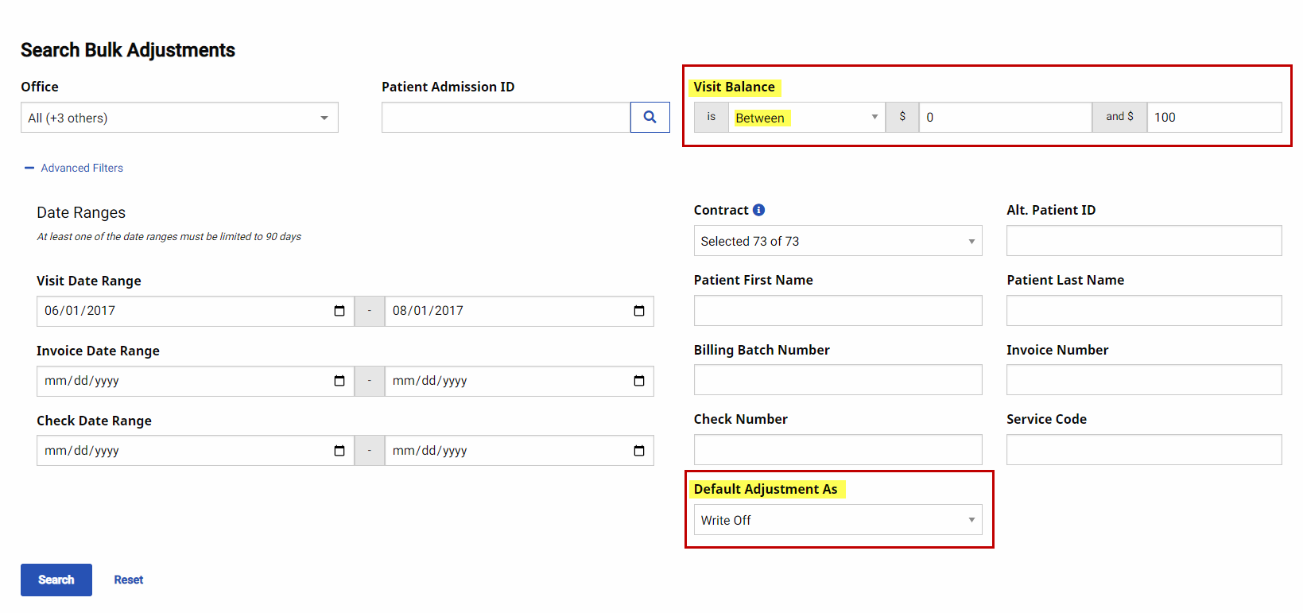
Task: Click the Patient Last Name field
Action: coord(1143,311)
